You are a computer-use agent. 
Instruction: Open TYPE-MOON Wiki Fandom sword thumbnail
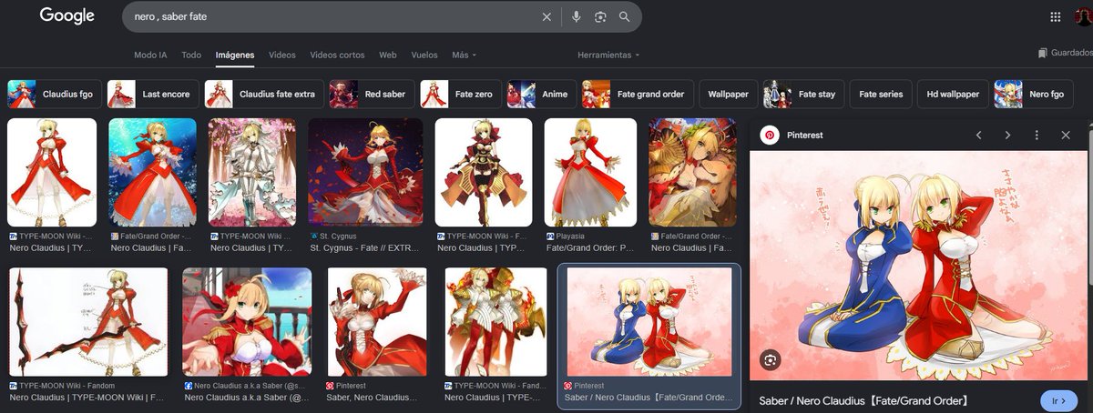(x=87, y=322)
